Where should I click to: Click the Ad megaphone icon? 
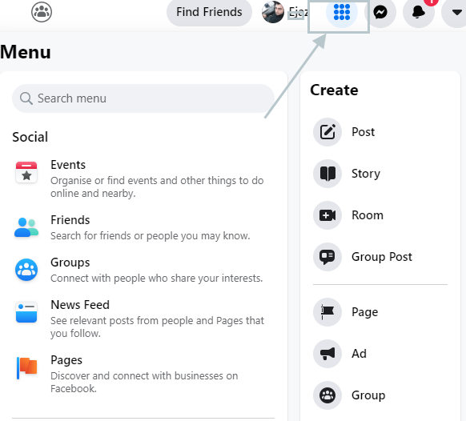click(x=327, y=354)
